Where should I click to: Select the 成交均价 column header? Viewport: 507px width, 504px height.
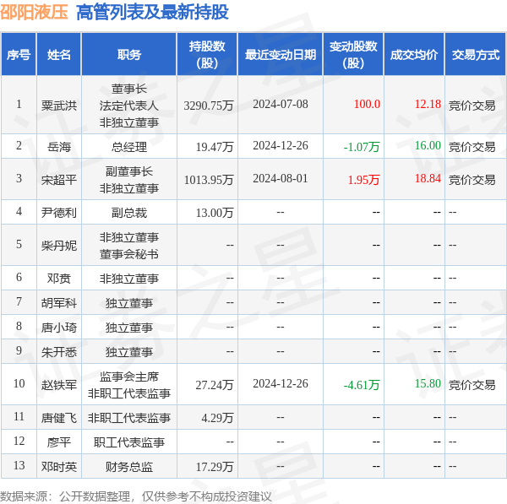(414, 55)
